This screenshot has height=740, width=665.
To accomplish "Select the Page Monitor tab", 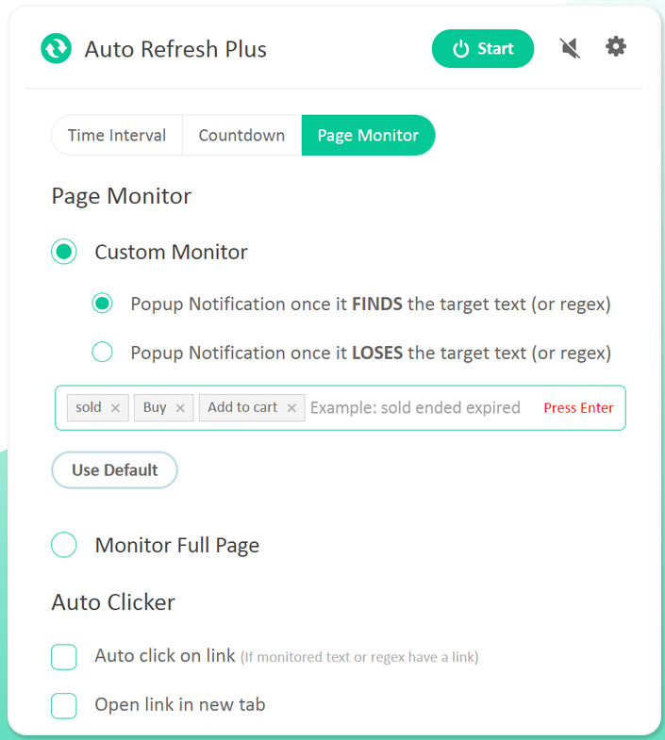I will pos(368,136).
